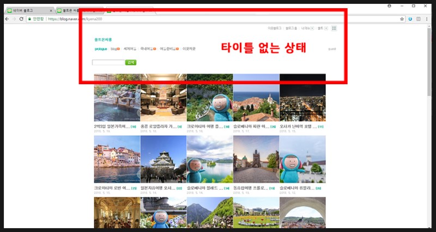The width and height of the screenshot is (436, 232).
Task: Open the Lake Bled doll thumbnail
Action: (x=210, y=159)
